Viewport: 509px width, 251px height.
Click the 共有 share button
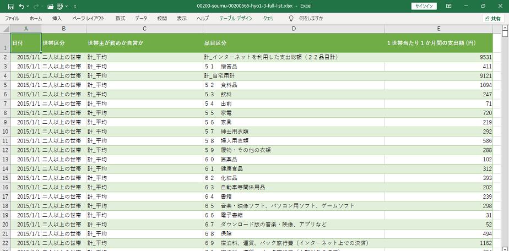pyautogui.click(x=493, y=19)
